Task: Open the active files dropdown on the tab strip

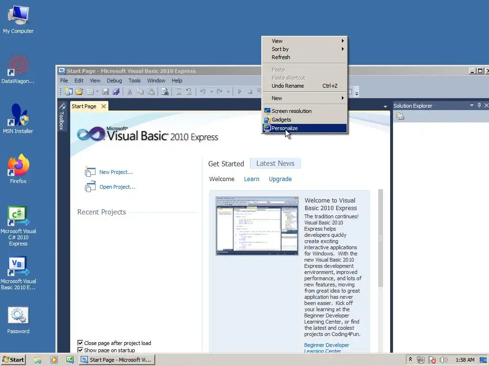Action: (385, 106)
